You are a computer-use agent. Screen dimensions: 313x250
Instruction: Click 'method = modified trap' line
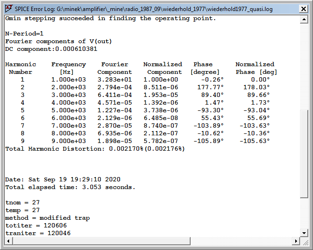[x=48, y=218]
